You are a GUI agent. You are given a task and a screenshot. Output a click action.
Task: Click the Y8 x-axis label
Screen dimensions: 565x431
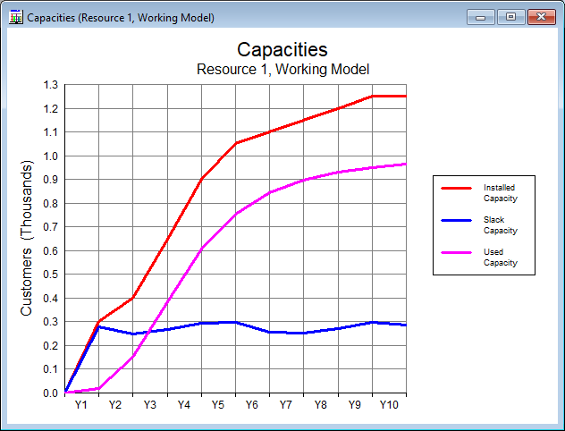coord(320,405)
